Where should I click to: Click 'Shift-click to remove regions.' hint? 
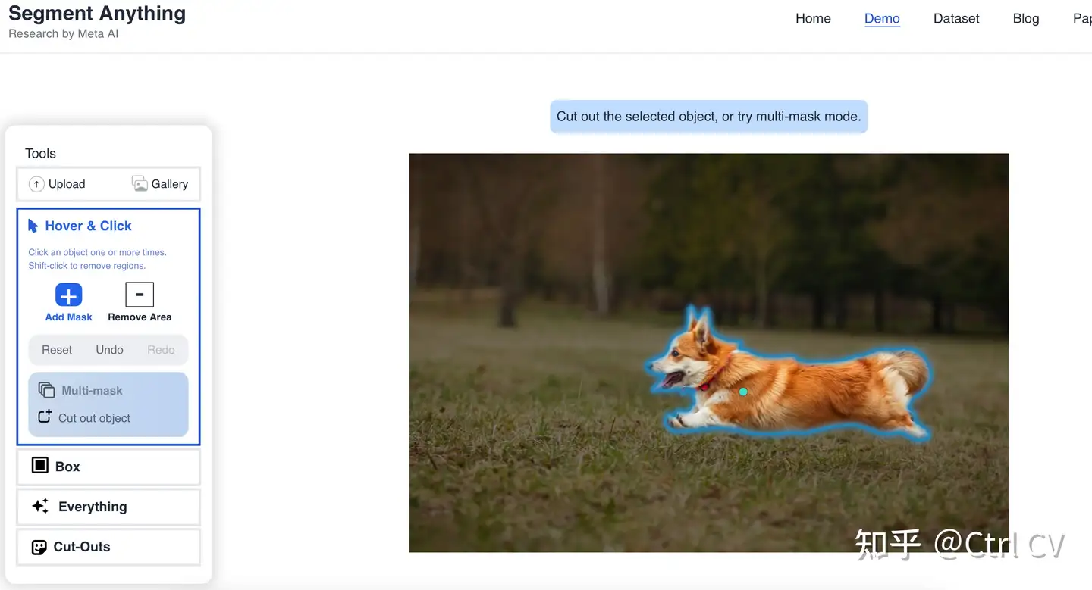pyautogui.click(x=87, y=266)
